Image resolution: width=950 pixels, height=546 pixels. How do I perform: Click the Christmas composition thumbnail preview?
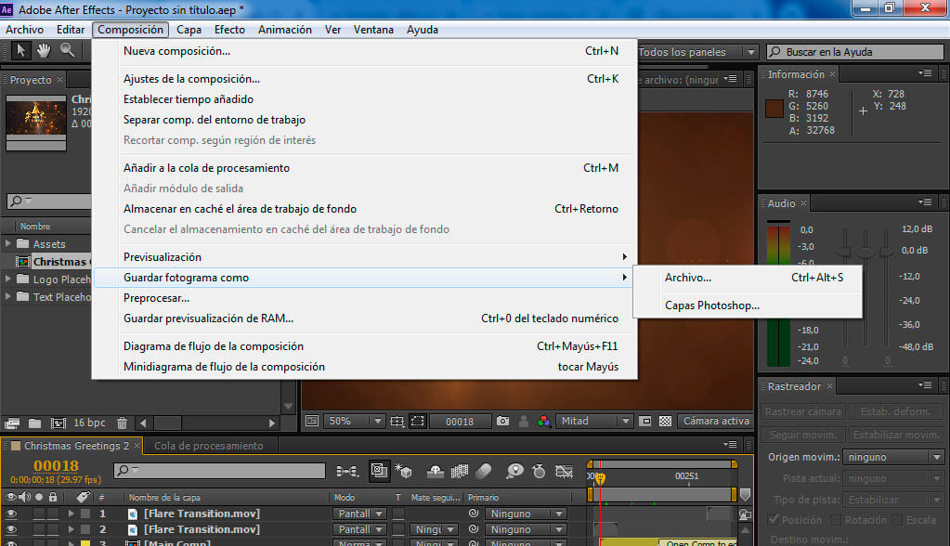35,117
